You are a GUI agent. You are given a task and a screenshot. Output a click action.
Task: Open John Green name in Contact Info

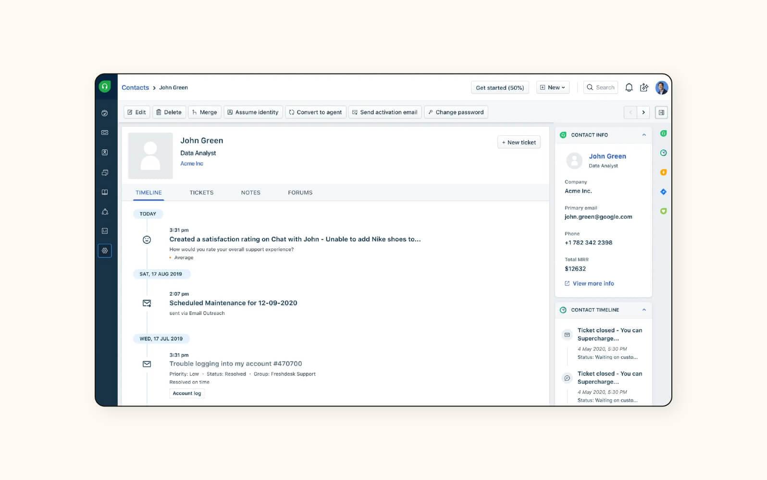pos(607,156)
